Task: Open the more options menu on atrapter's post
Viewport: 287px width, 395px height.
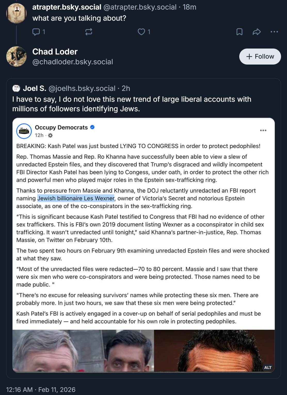Action: [274, 32]
